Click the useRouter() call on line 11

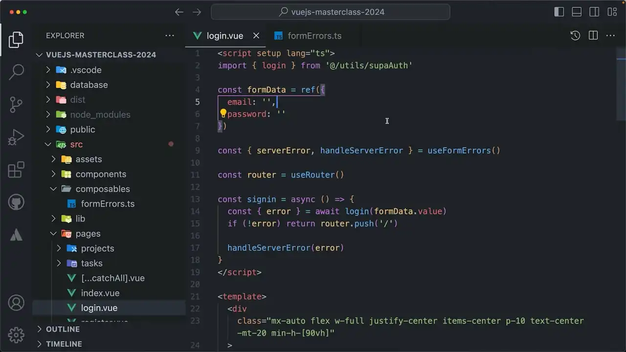317,175
